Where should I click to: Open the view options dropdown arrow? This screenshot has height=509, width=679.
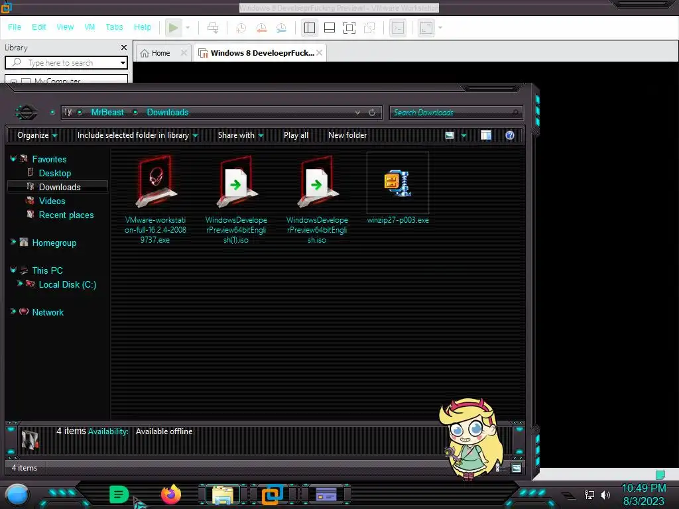pyautogui.click(x=463, y=135)
